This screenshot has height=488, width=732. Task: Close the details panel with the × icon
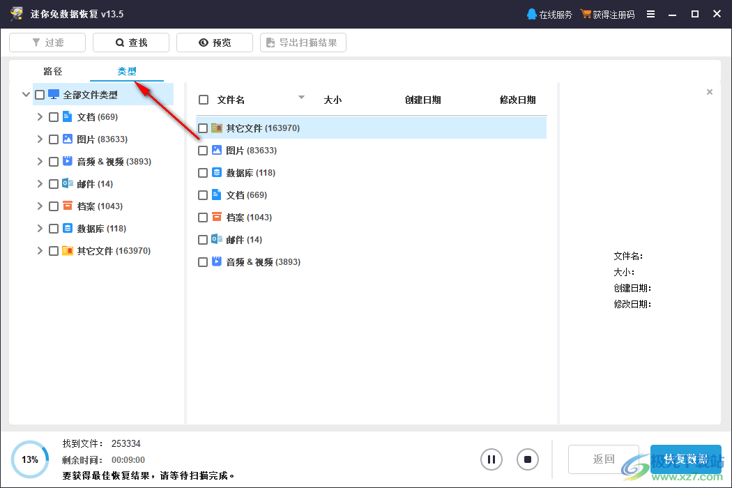pos(709,91)
